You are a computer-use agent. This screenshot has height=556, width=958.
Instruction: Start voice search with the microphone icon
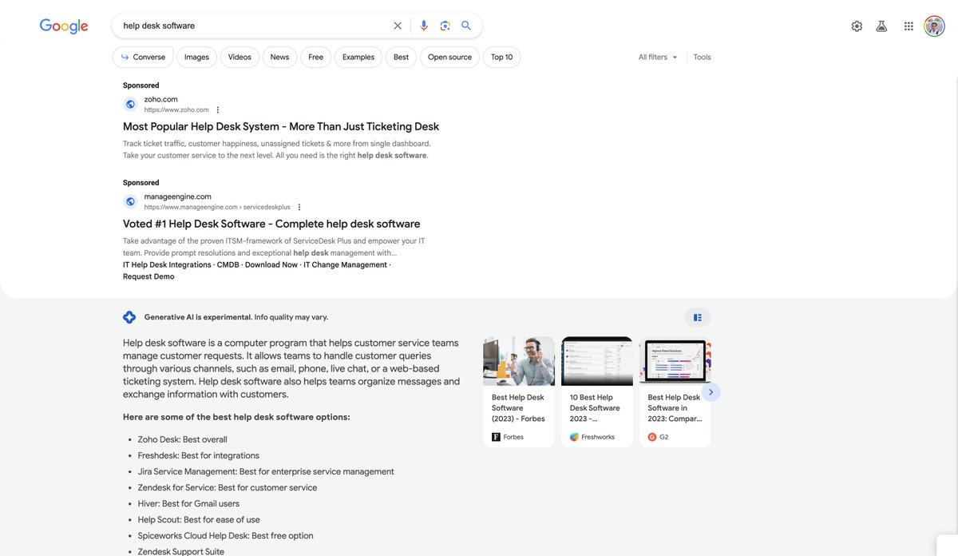point(424,26)
